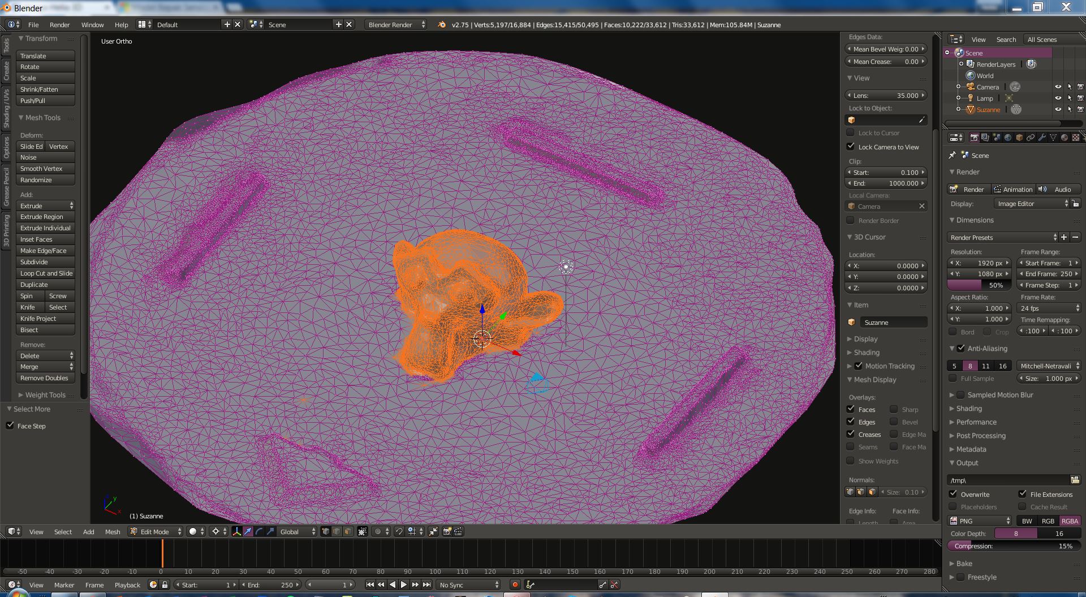Click the Extrude Region button

point(45,217)
